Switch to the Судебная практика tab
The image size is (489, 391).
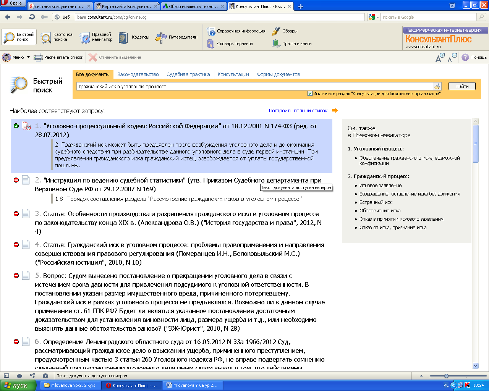pos(188,74)
